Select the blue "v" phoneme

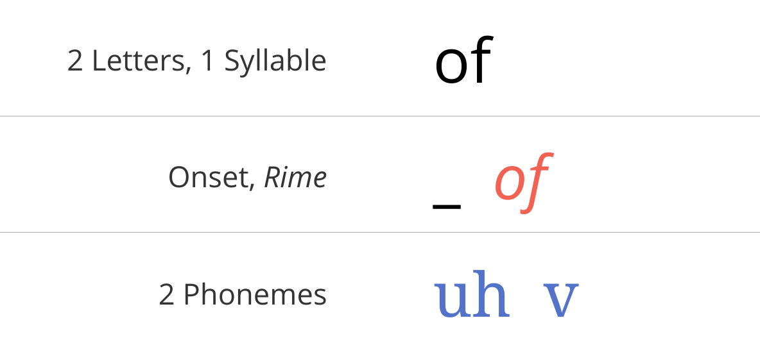tap(561, 299)
